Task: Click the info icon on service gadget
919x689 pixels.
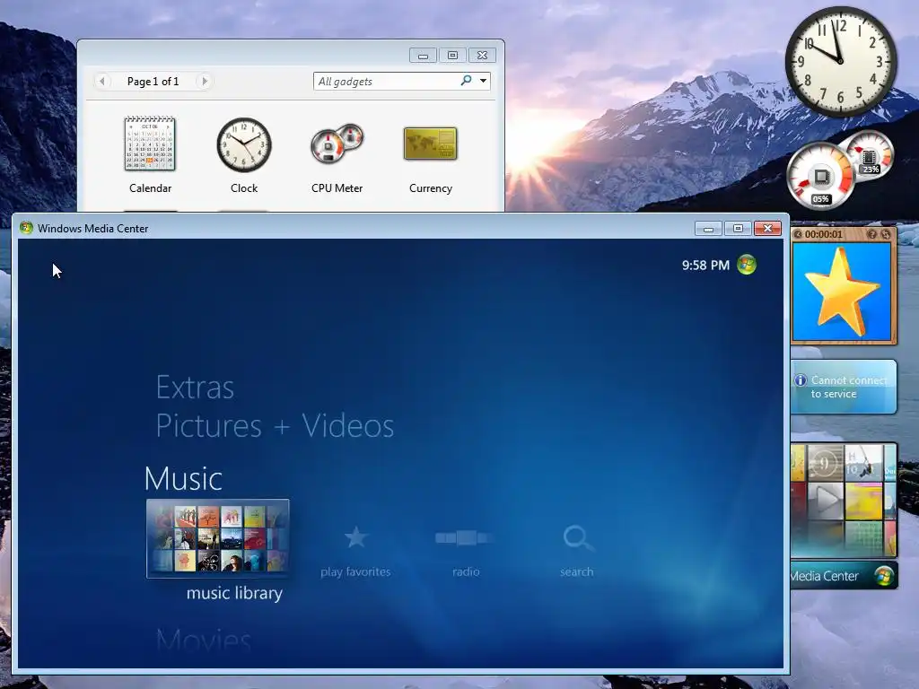Action: coord(800,380)
